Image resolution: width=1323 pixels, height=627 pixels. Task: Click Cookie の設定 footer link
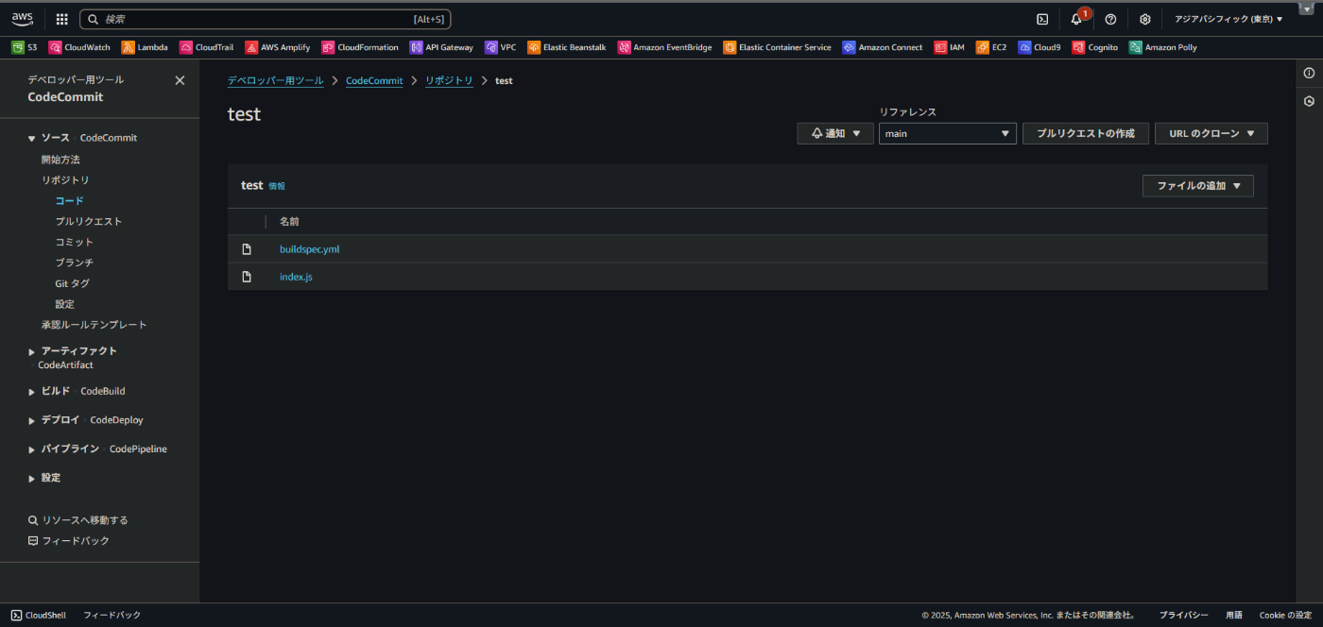1285,615
